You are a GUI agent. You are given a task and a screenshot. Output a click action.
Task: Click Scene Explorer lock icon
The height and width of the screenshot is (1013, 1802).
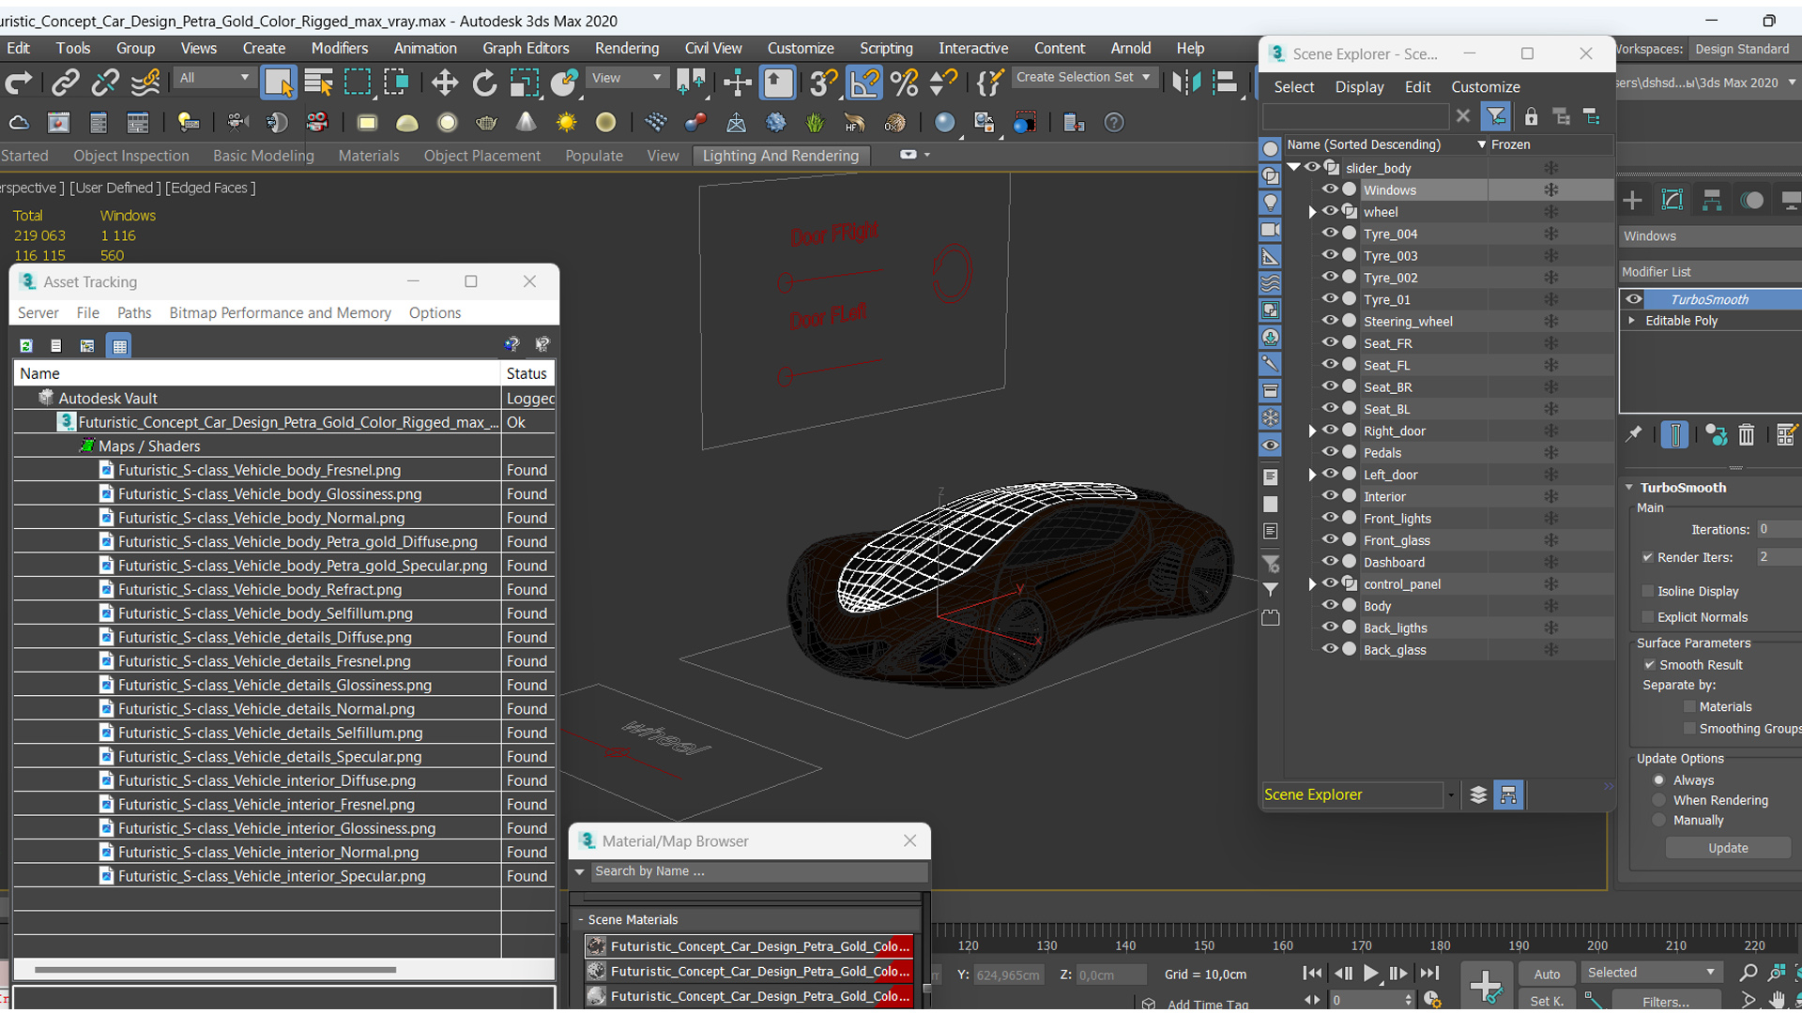point(1531,116)
